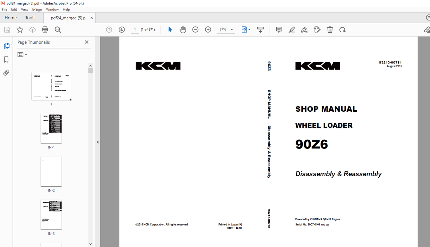Image resolution: width=430 pixels, height=247 pixels.
Task: Switch to the Tools tab
Action: pyautogui.click(x=30, y=17)
